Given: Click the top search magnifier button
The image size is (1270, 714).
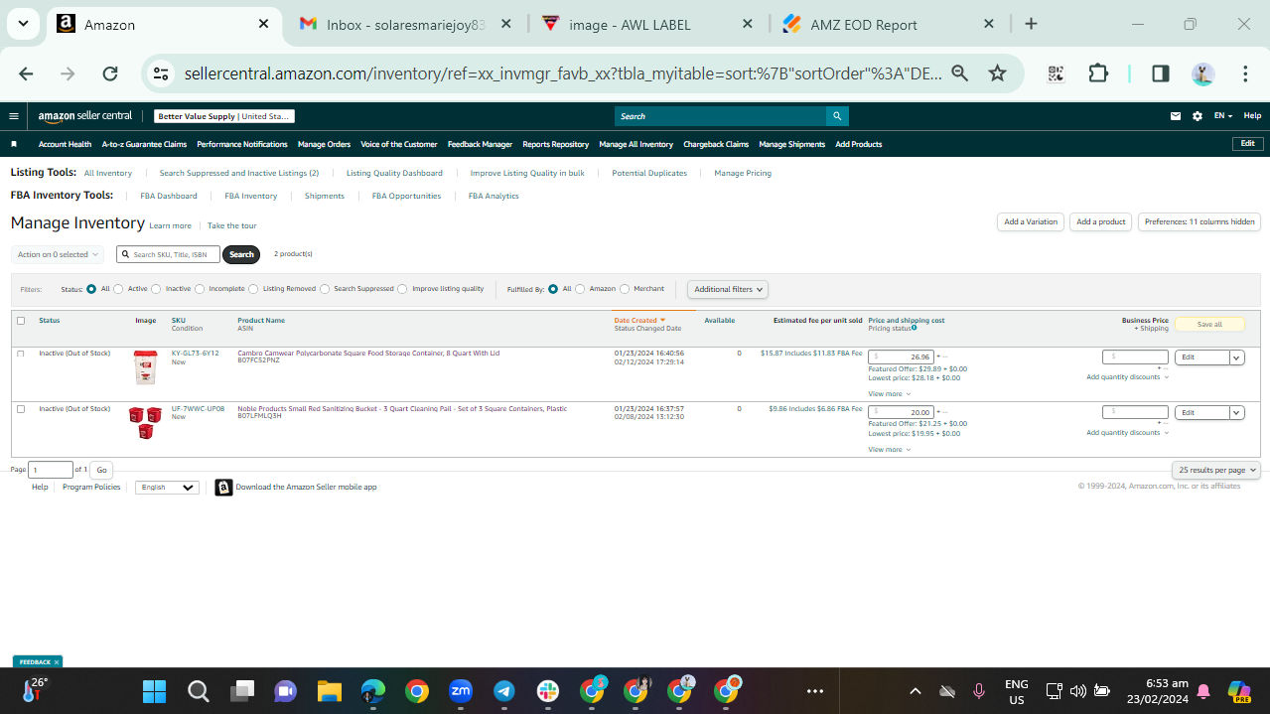Looking at the screenshot, I should pyautogui.click(x=837, y=116).
